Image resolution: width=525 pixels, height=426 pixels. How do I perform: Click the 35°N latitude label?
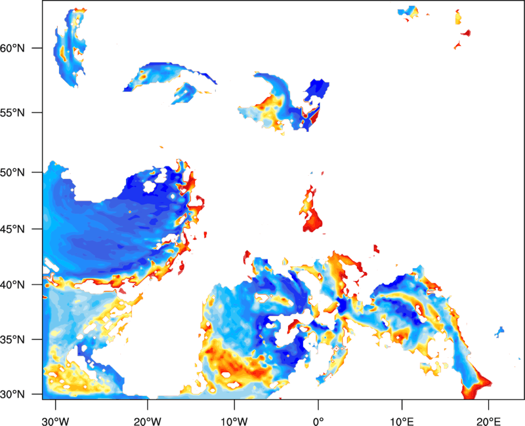12,339
